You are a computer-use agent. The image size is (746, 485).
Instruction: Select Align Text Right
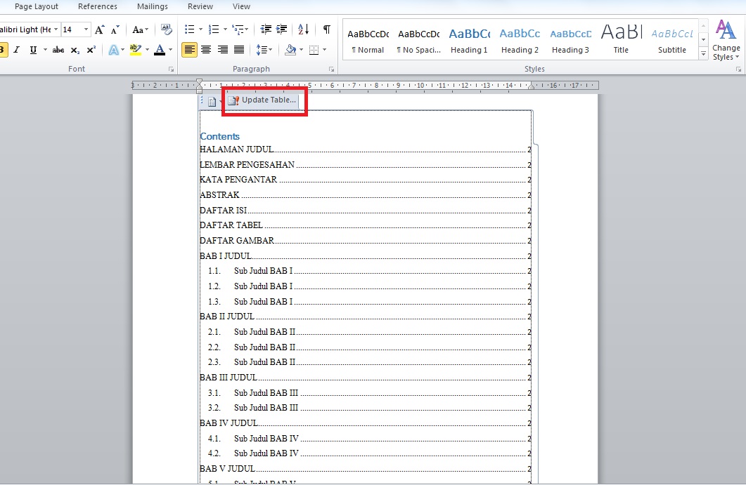point(223,50)
